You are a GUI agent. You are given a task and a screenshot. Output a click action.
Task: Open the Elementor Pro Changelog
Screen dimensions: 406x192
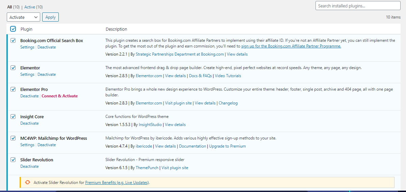(228, 103)
